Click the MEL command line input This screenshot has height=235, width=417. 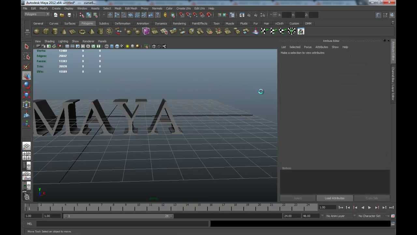point(122,224)
